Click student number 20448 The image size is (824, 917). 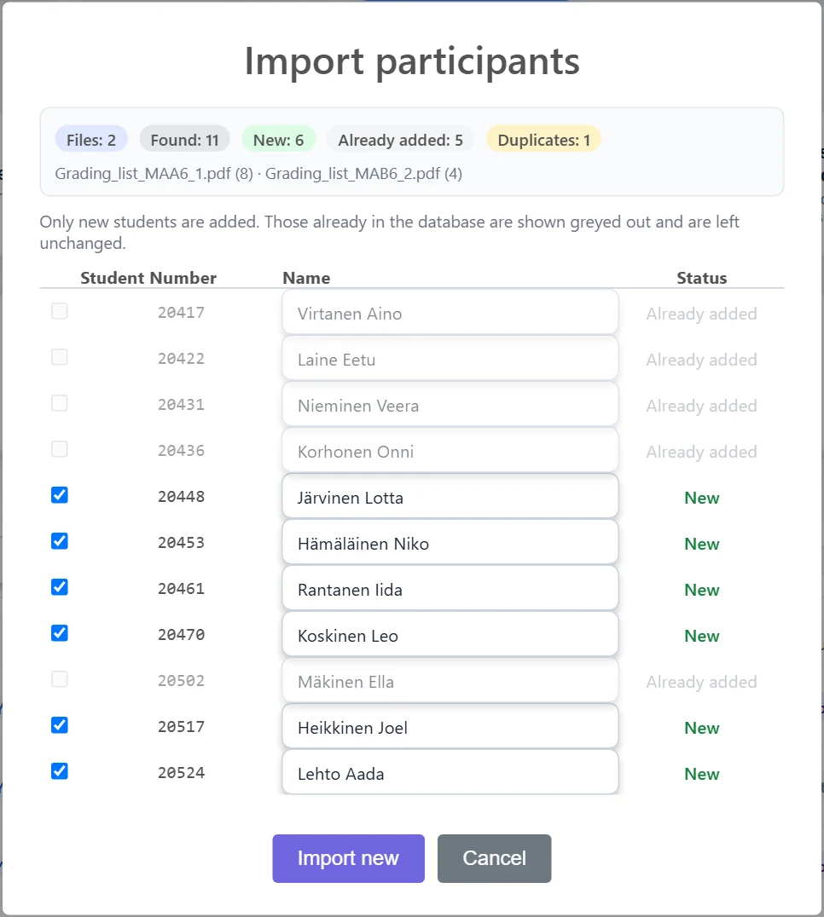(181, 497)
